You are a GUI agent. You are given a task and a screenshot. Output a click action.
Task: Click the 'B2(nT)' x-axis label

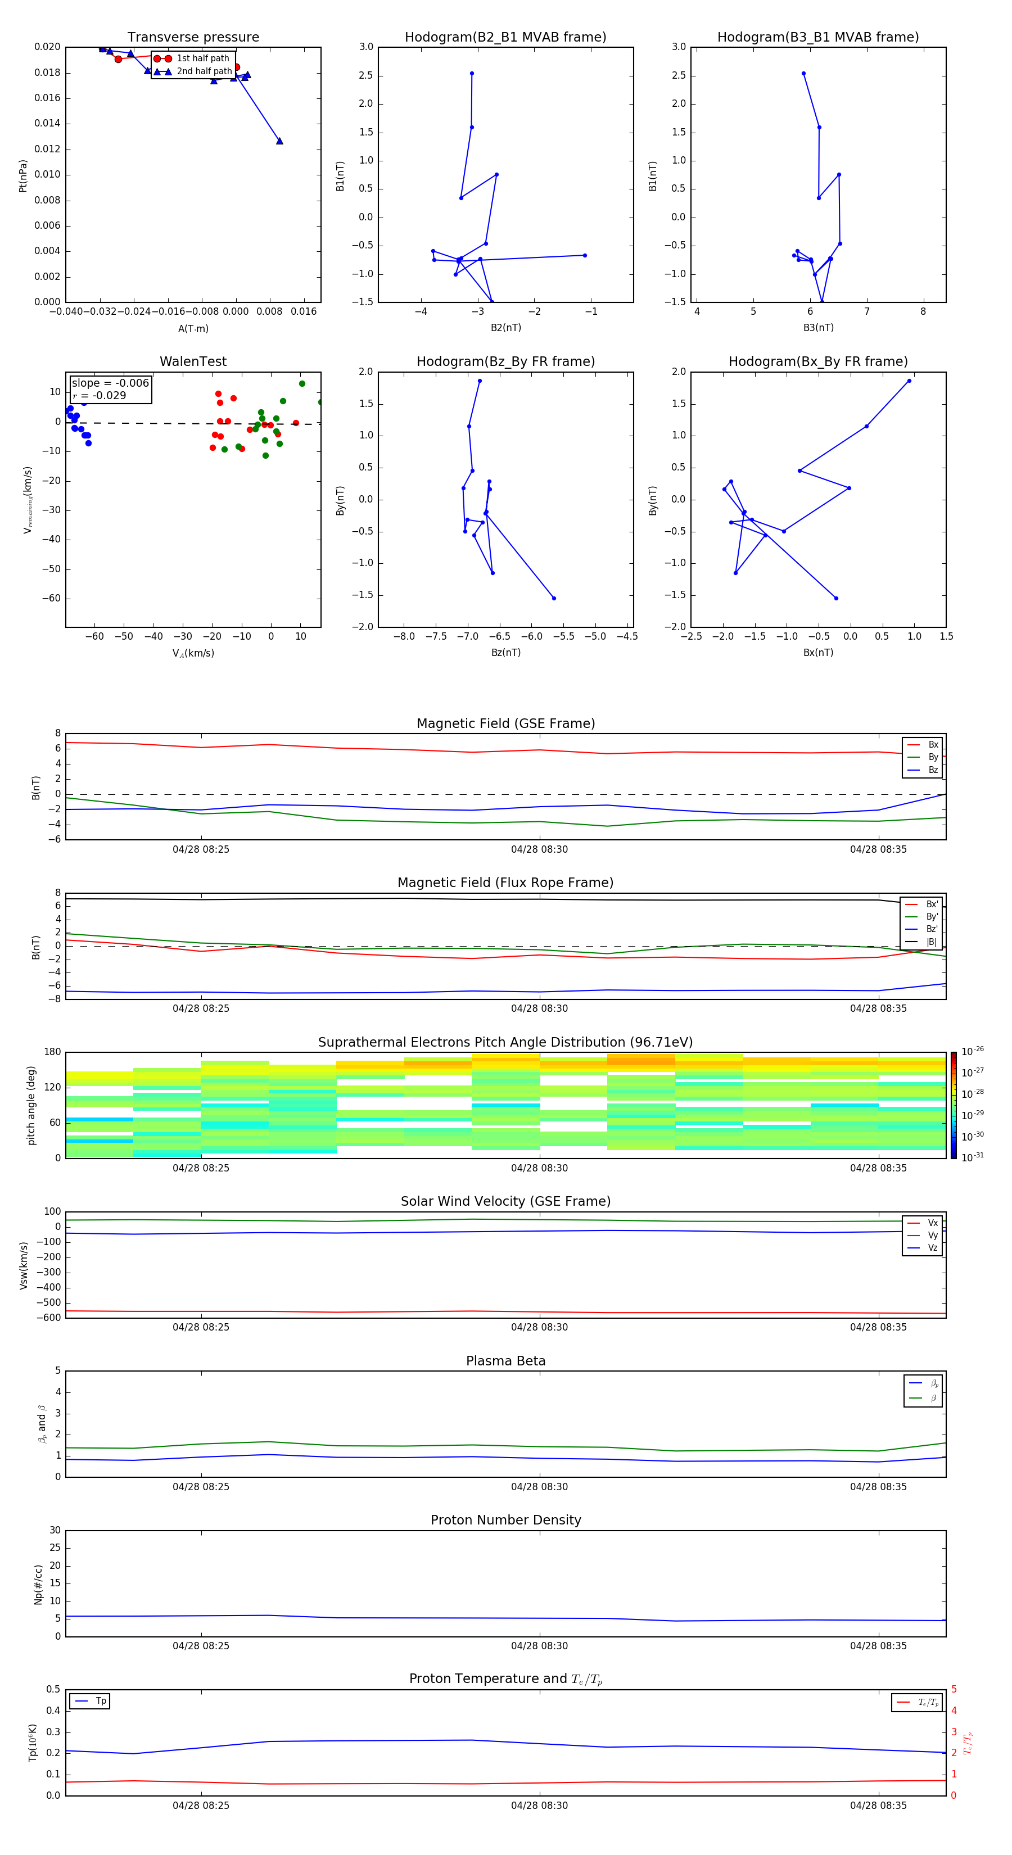coord(505,328)
